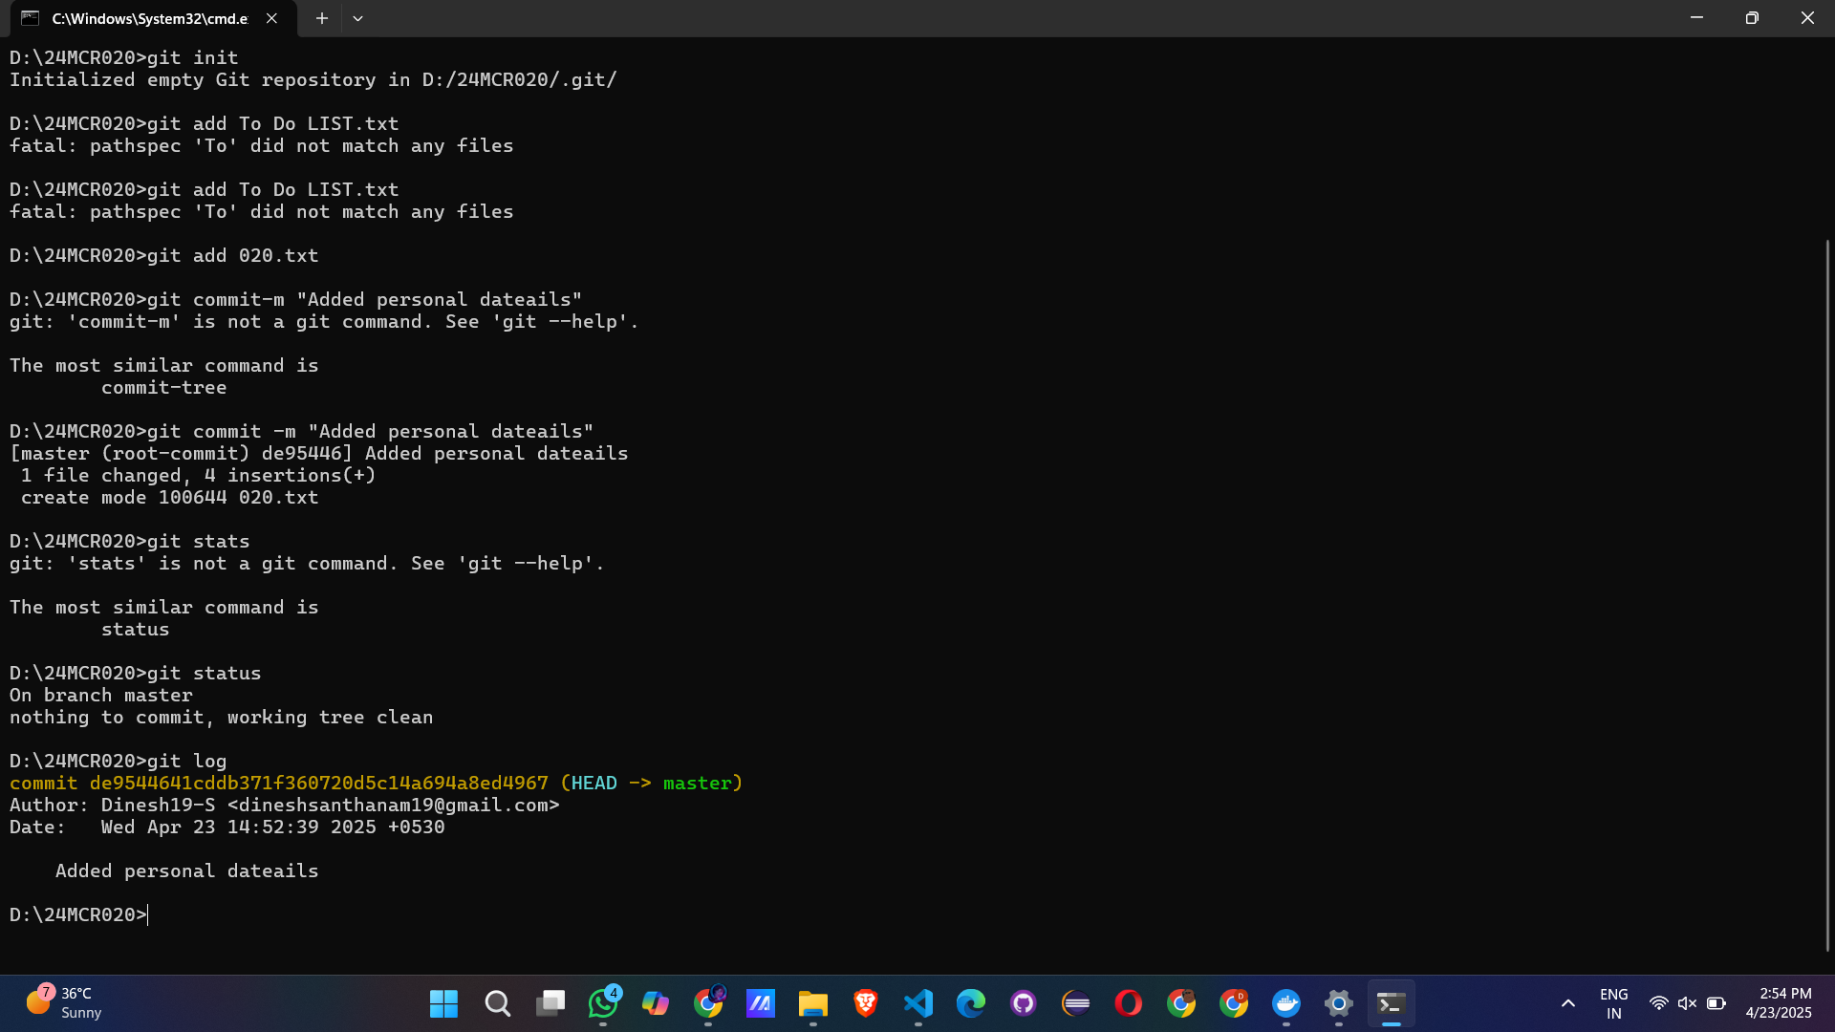Open a new terminal tab with plus button
The height and width of the screenshot is (1032, 1835).
pos(322,18)
